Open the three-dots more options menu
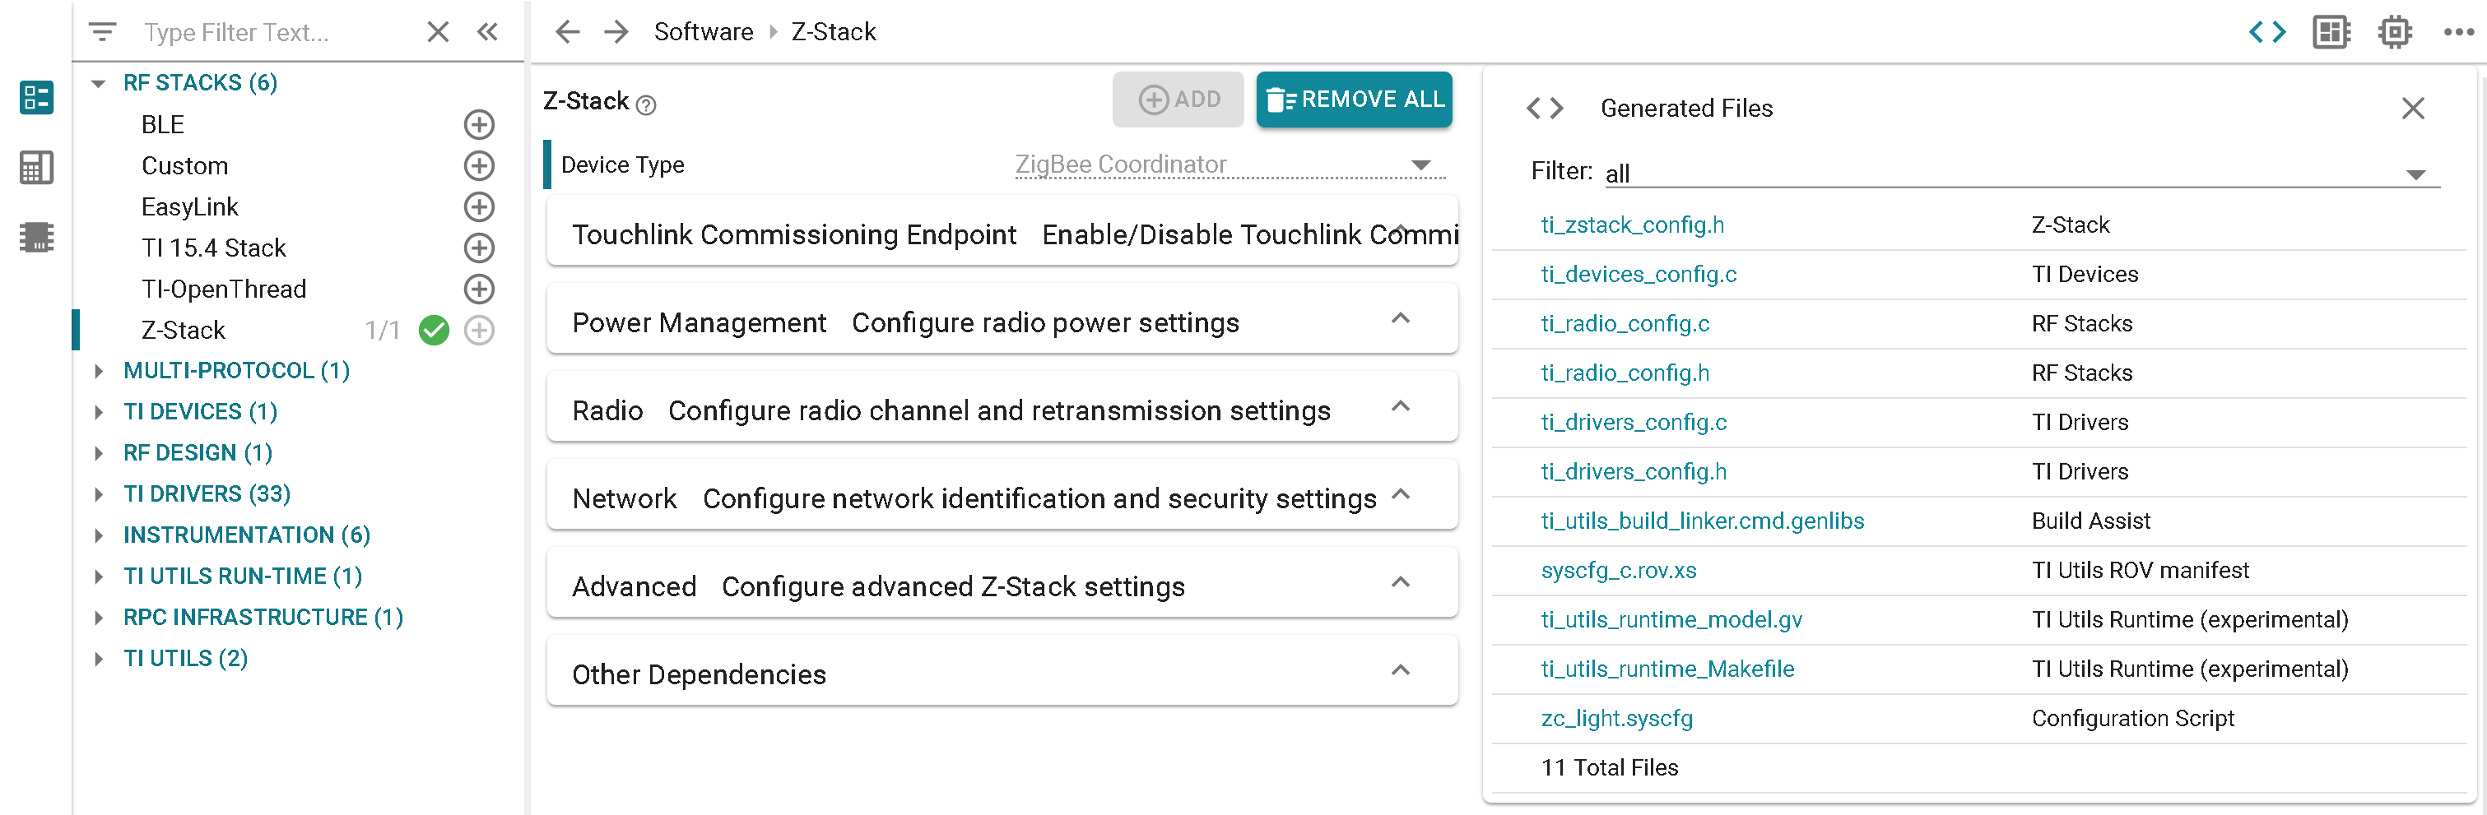The height and width of the screenshot is (815, 2487). click(2458, 32)
